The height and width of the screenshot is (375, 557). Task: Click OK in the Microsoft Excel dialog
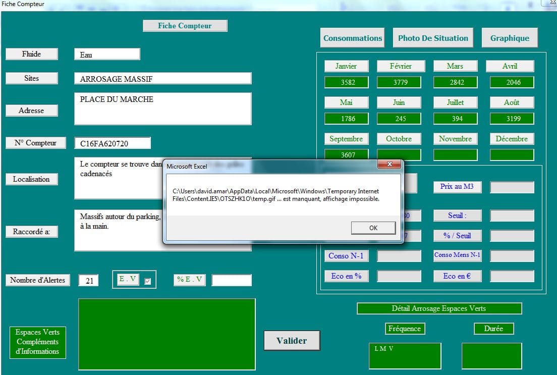373,228
